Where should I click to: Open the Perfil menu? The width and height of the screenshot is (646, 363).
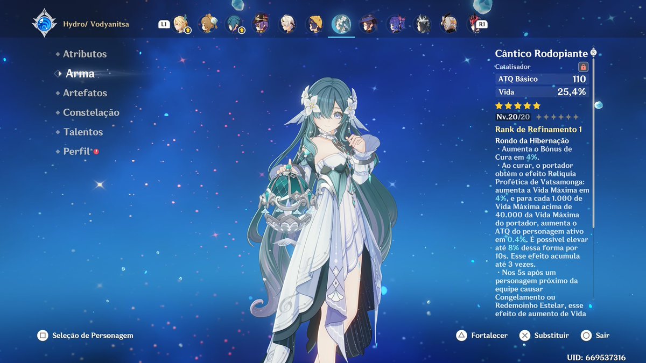[x=76, y=151]
